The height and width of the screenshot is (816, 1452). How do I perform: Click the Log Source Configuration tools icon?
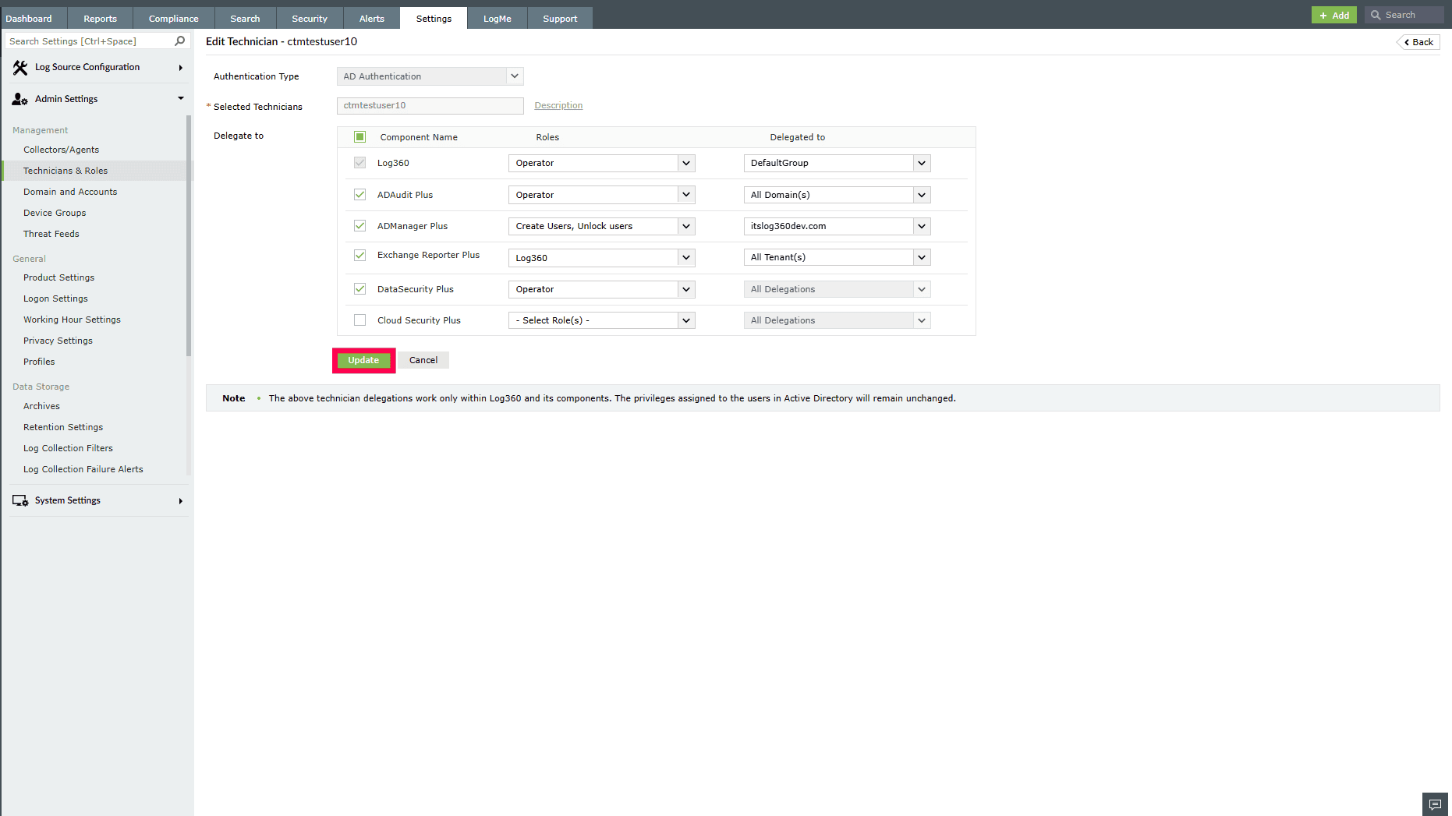(20, 68)
